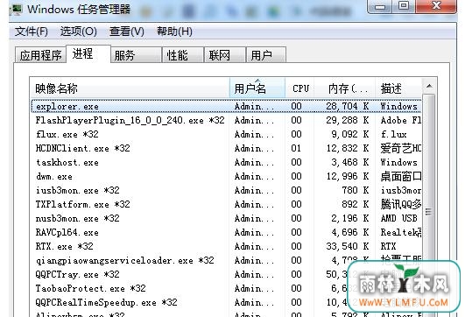Close the Task Manager window

(x=436, y=6)
